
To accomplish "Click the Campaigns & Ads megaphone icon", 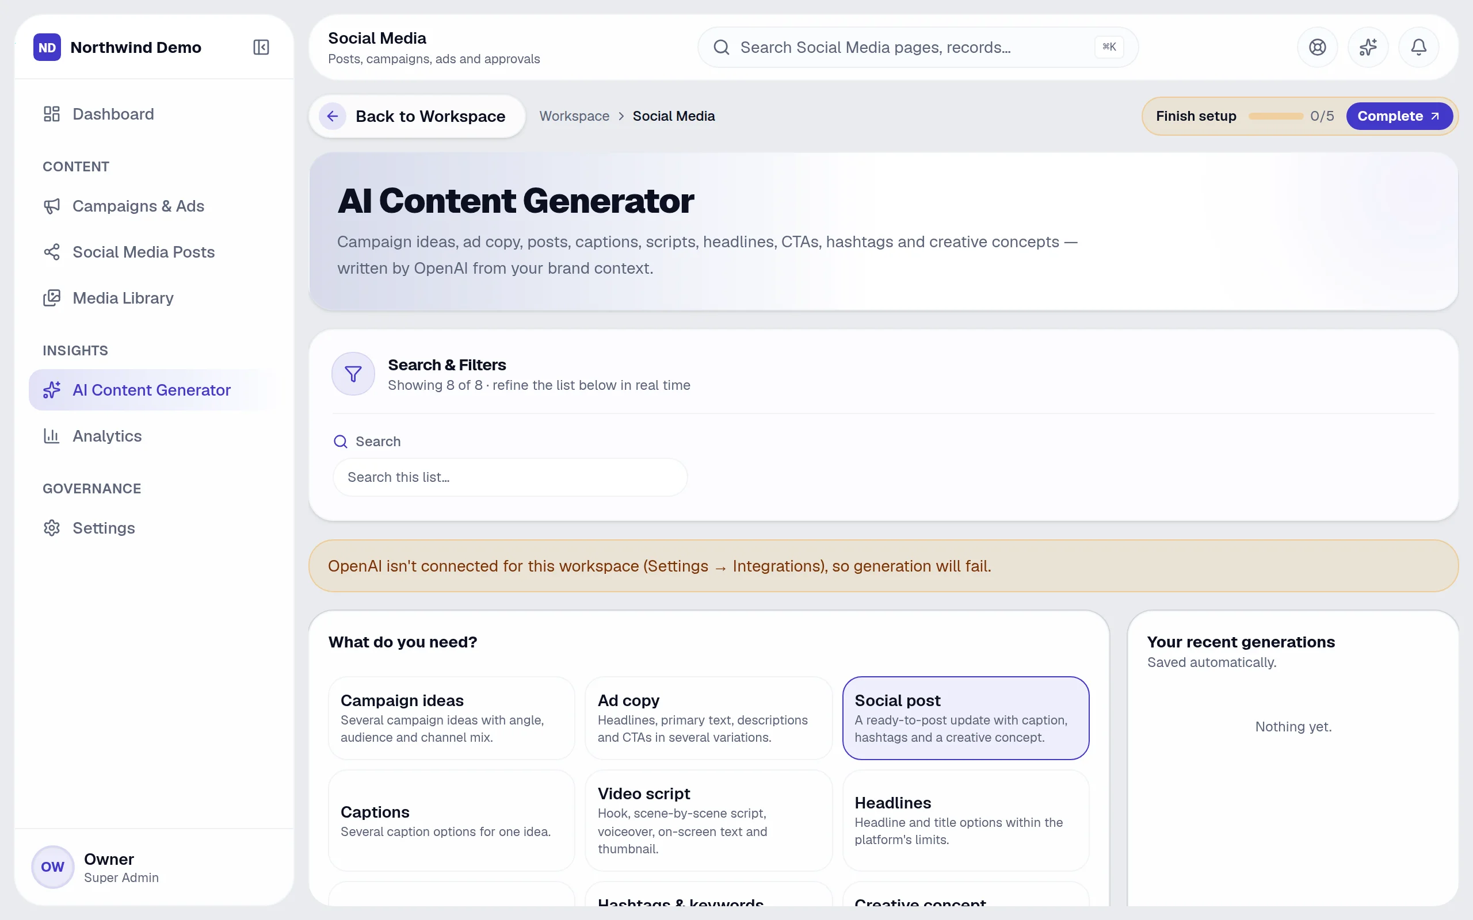I will 52,206.
